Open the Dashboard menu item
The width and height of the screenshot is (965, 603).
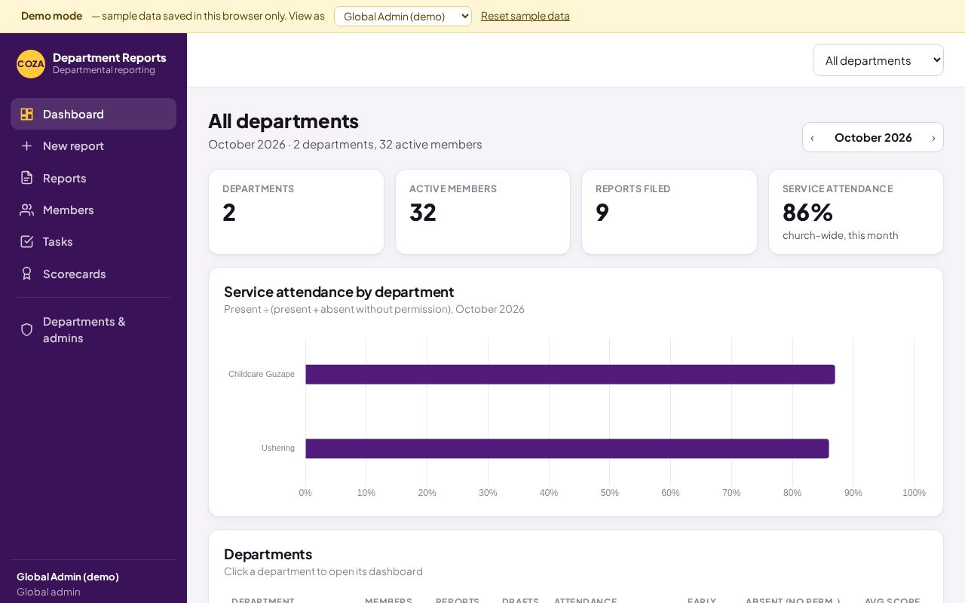pyautogui.click(x=93, y=114)
